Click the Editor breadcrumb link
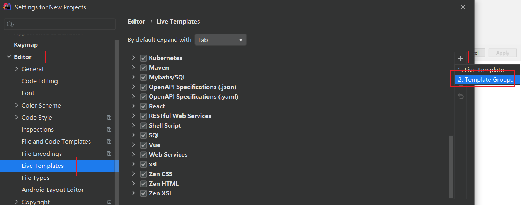 point(136,22)
